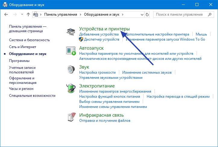Open the recent locations dropdown arrow
Screen dimensions: 218x147
[x=22, y=14]
